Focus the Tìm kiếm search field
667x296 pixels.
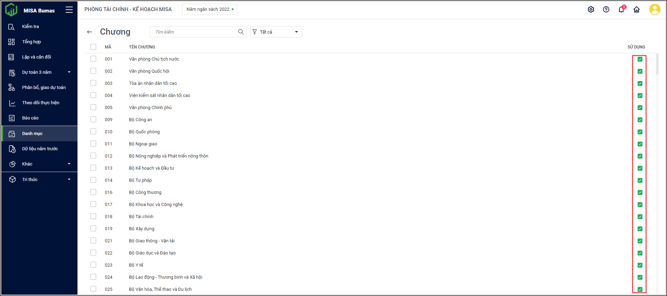194,32
